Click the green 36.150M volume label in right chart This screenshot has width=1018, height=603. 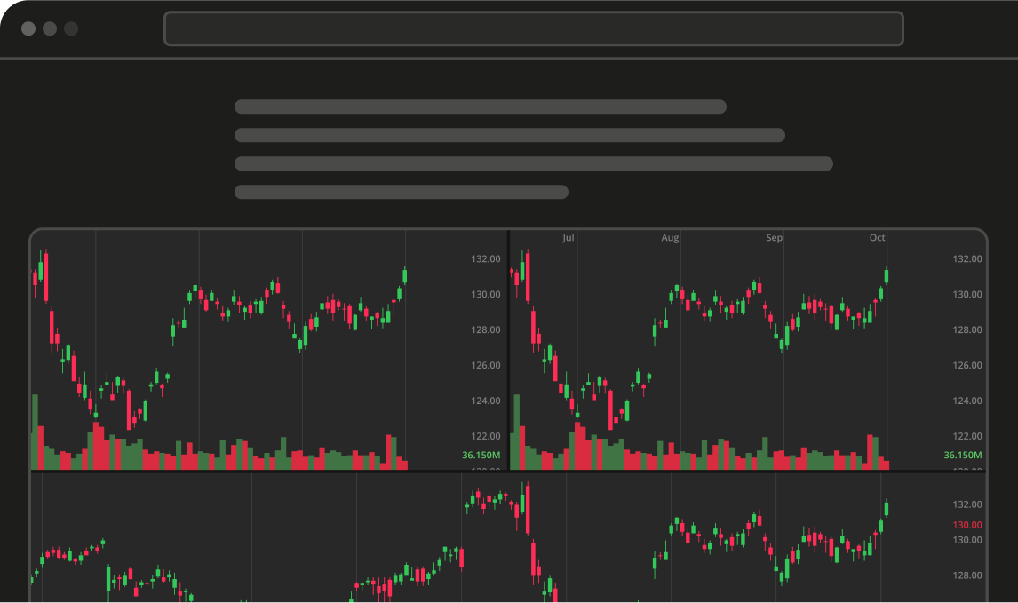pyautogui.click(x=963, y=455)
